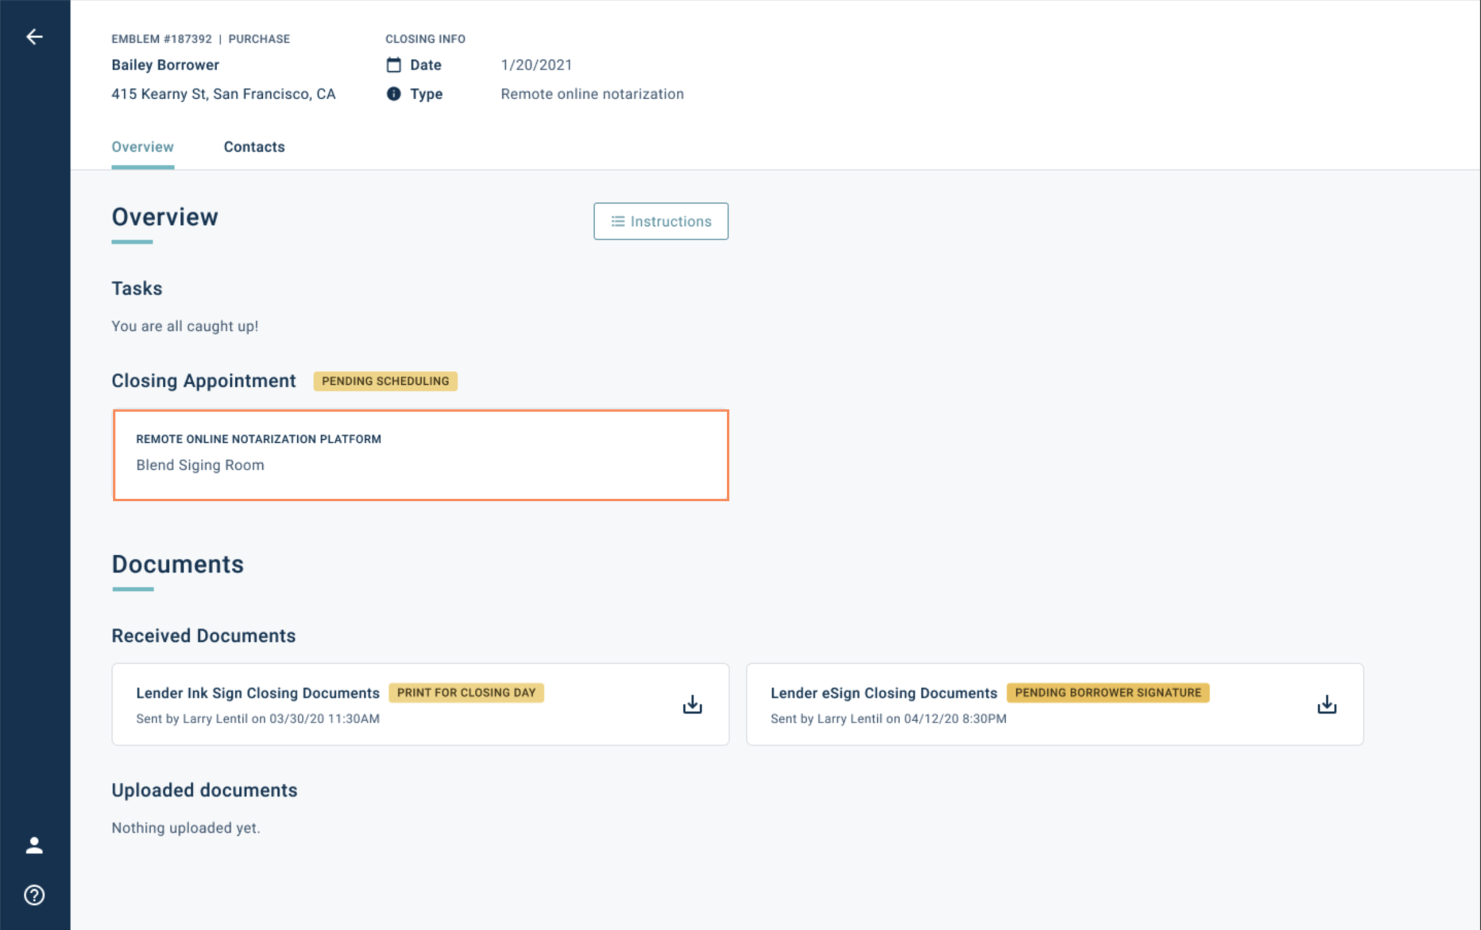1481x930 pixels.
Task: Click the back arrow in the sidebar
Action: 34,37
